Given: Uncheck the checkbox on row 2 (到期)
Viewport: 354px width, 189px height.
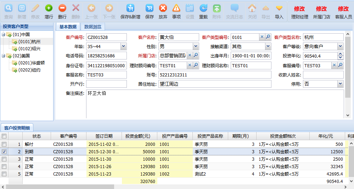Looking at the screenshot, I should (4, 151).
